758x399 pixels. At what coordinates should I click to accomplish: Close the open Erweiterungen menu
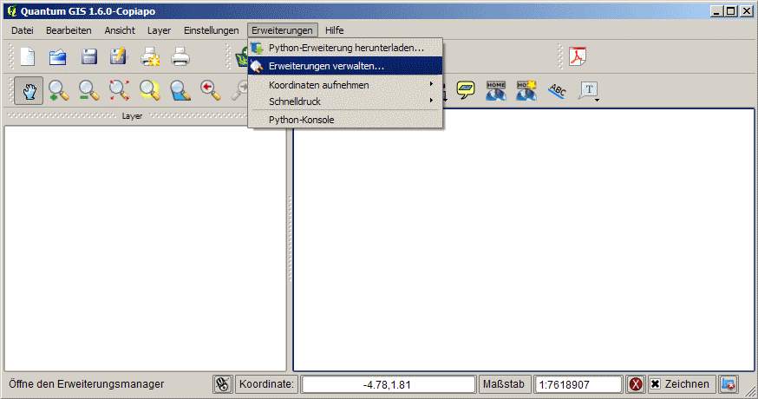coord(283,30)
